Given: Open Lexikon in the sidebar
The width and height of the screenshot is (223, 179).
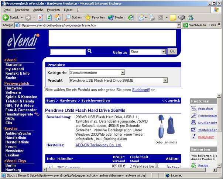Looking at the screenshot, I should (x=12, y=155).
